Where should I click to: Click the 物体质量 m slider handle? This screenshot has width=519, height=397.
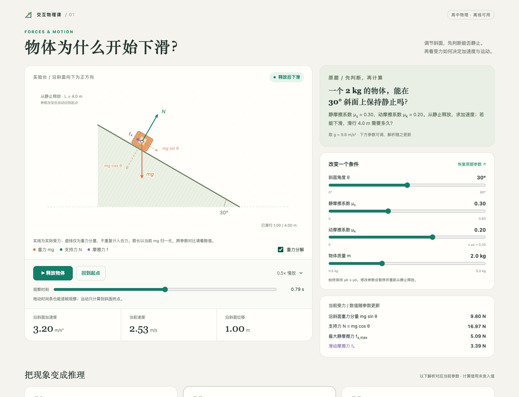382,263
